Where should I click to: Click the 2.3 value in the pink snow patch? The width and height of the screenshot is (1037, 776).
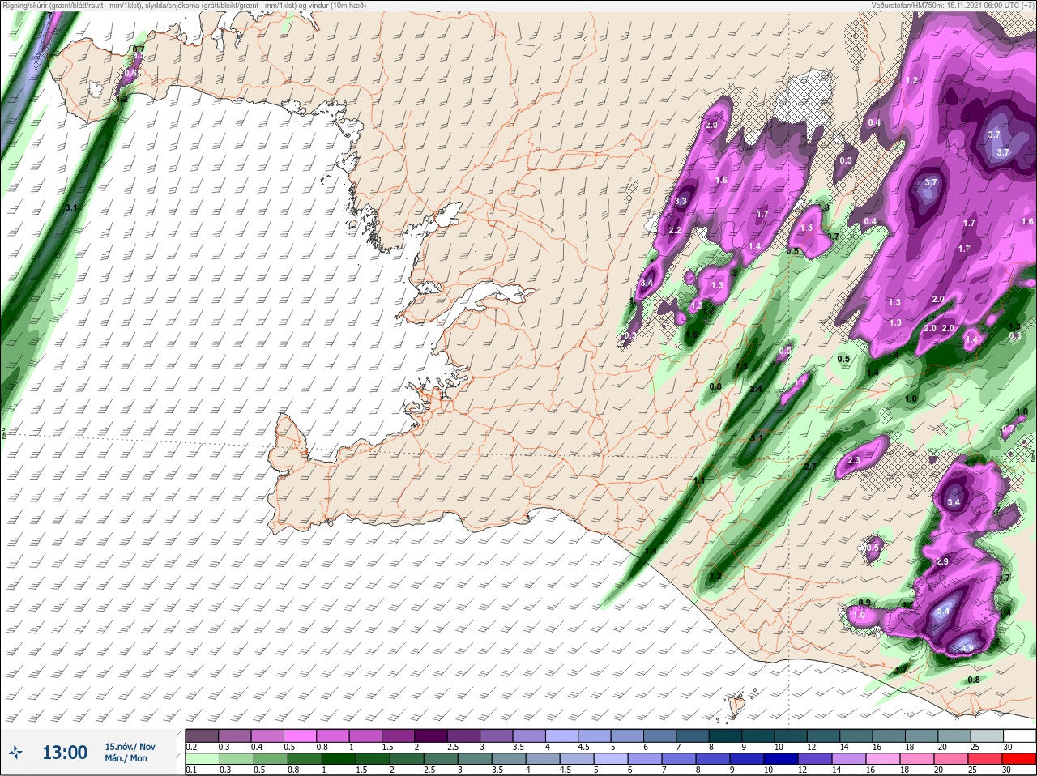pyautogui.click(x=853, y=460)
